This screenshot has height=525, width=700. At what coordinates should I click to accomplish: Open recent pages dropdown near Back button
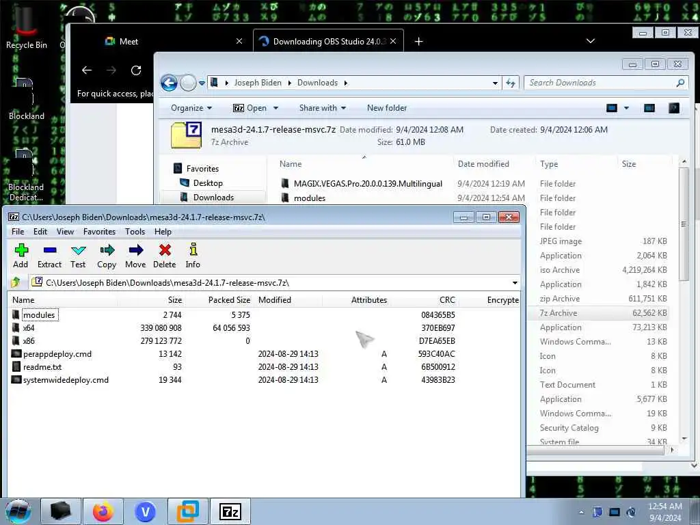coord(202,83)
